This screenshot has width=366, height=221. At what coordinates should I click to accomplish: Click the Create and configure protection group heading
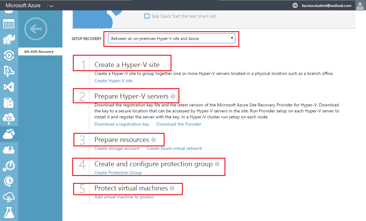click(x=154, y=164)
